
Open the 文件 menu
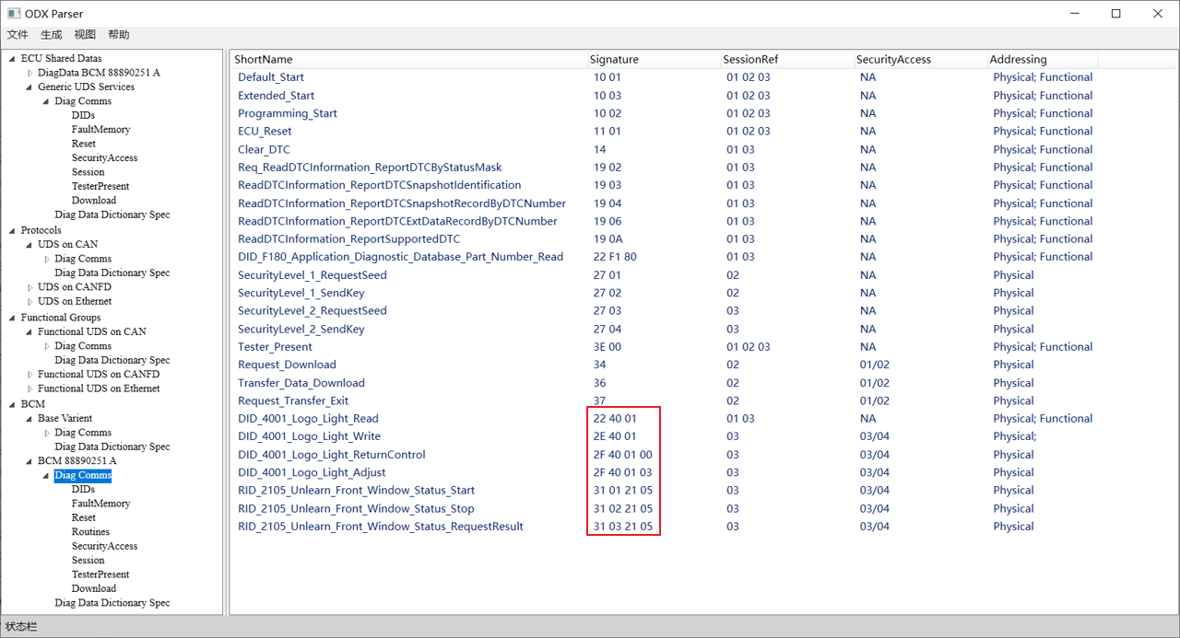[x=18, y=35]
